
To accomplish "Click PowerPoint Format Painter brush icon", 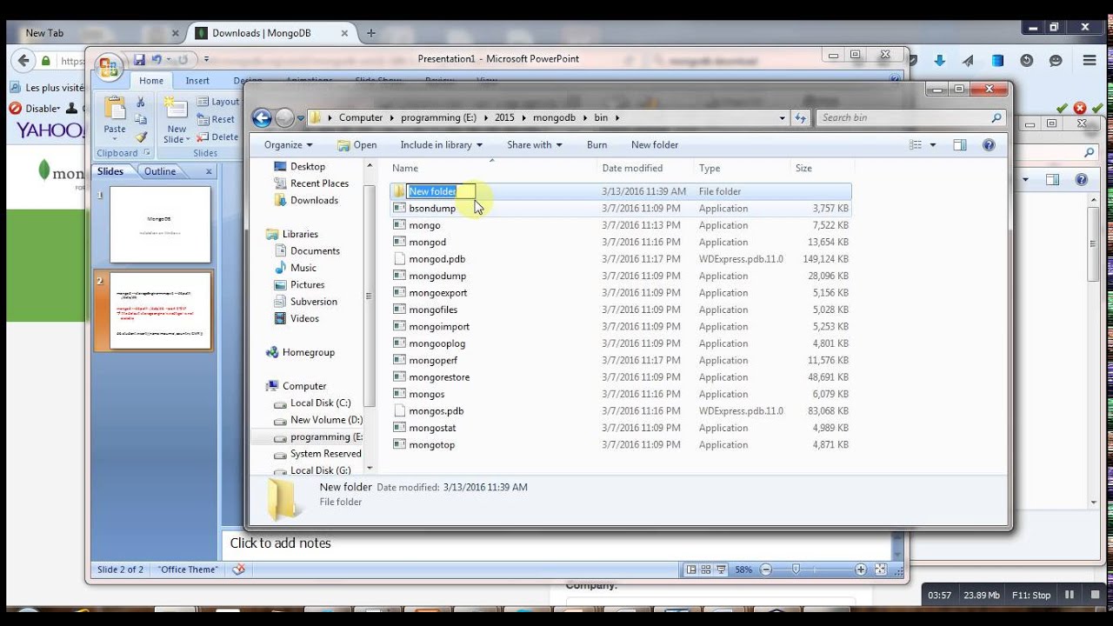I will (140, 137).
